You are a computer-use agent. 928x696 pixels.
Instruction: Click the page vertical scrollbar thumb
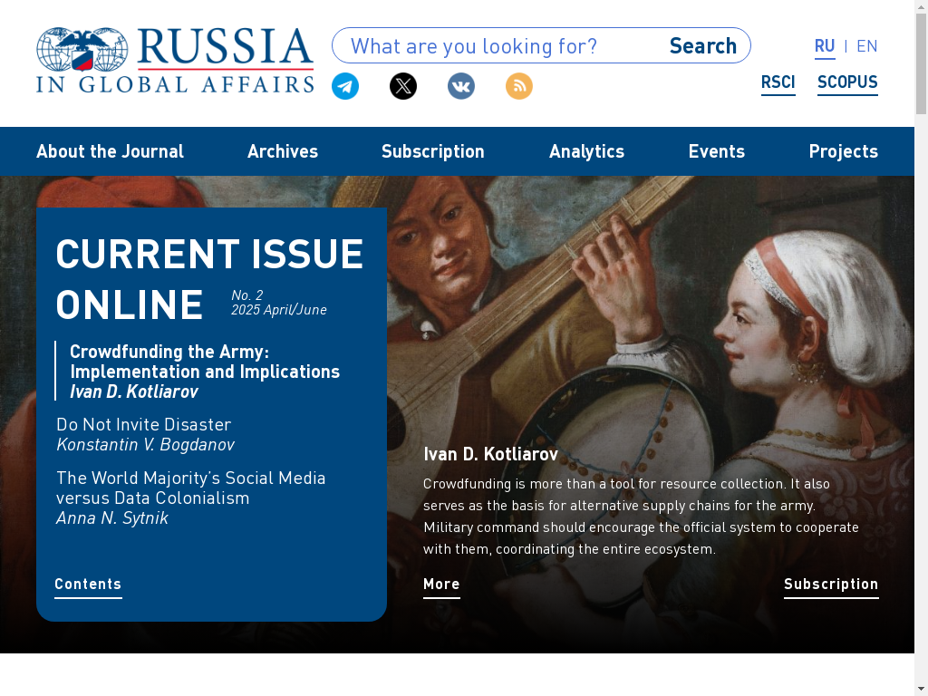[921, 63]
